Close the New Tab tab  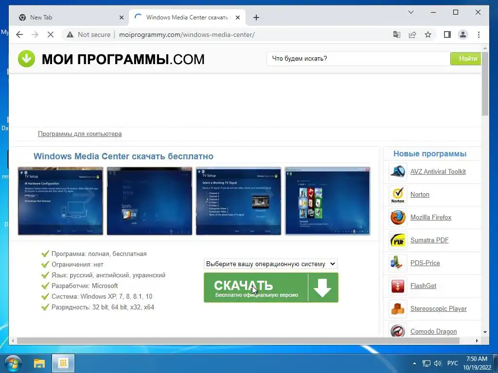[121, 17]
